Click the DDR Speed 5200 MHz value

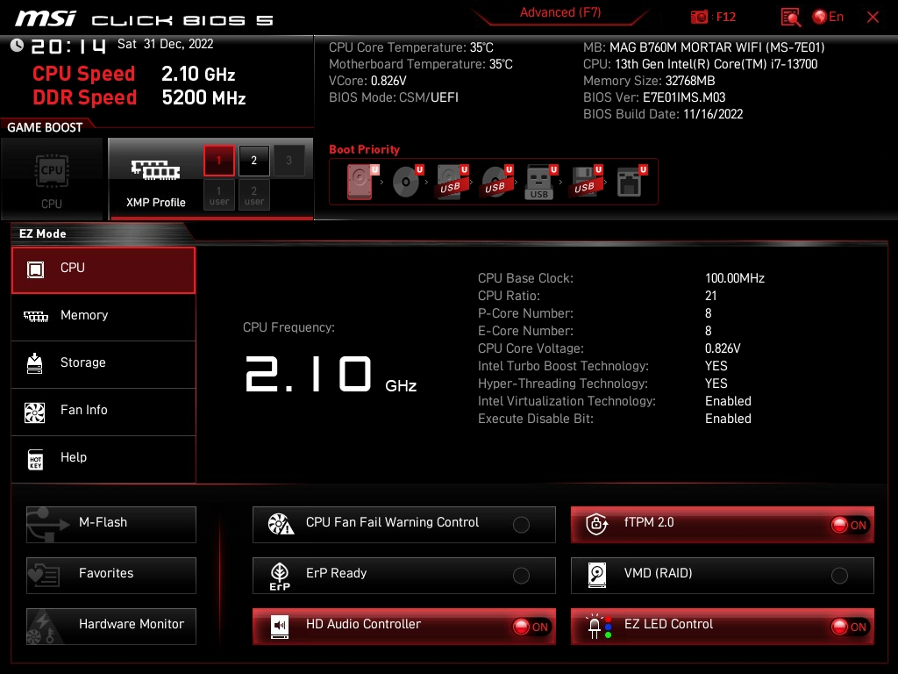coord(203,98)
